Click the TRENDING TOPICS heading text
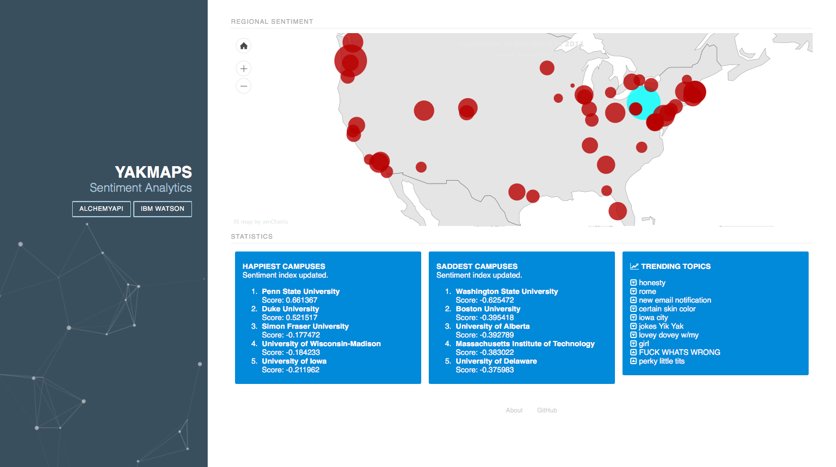Image resolution: width=836 pixels, height=467 pixels. [676, 267]
